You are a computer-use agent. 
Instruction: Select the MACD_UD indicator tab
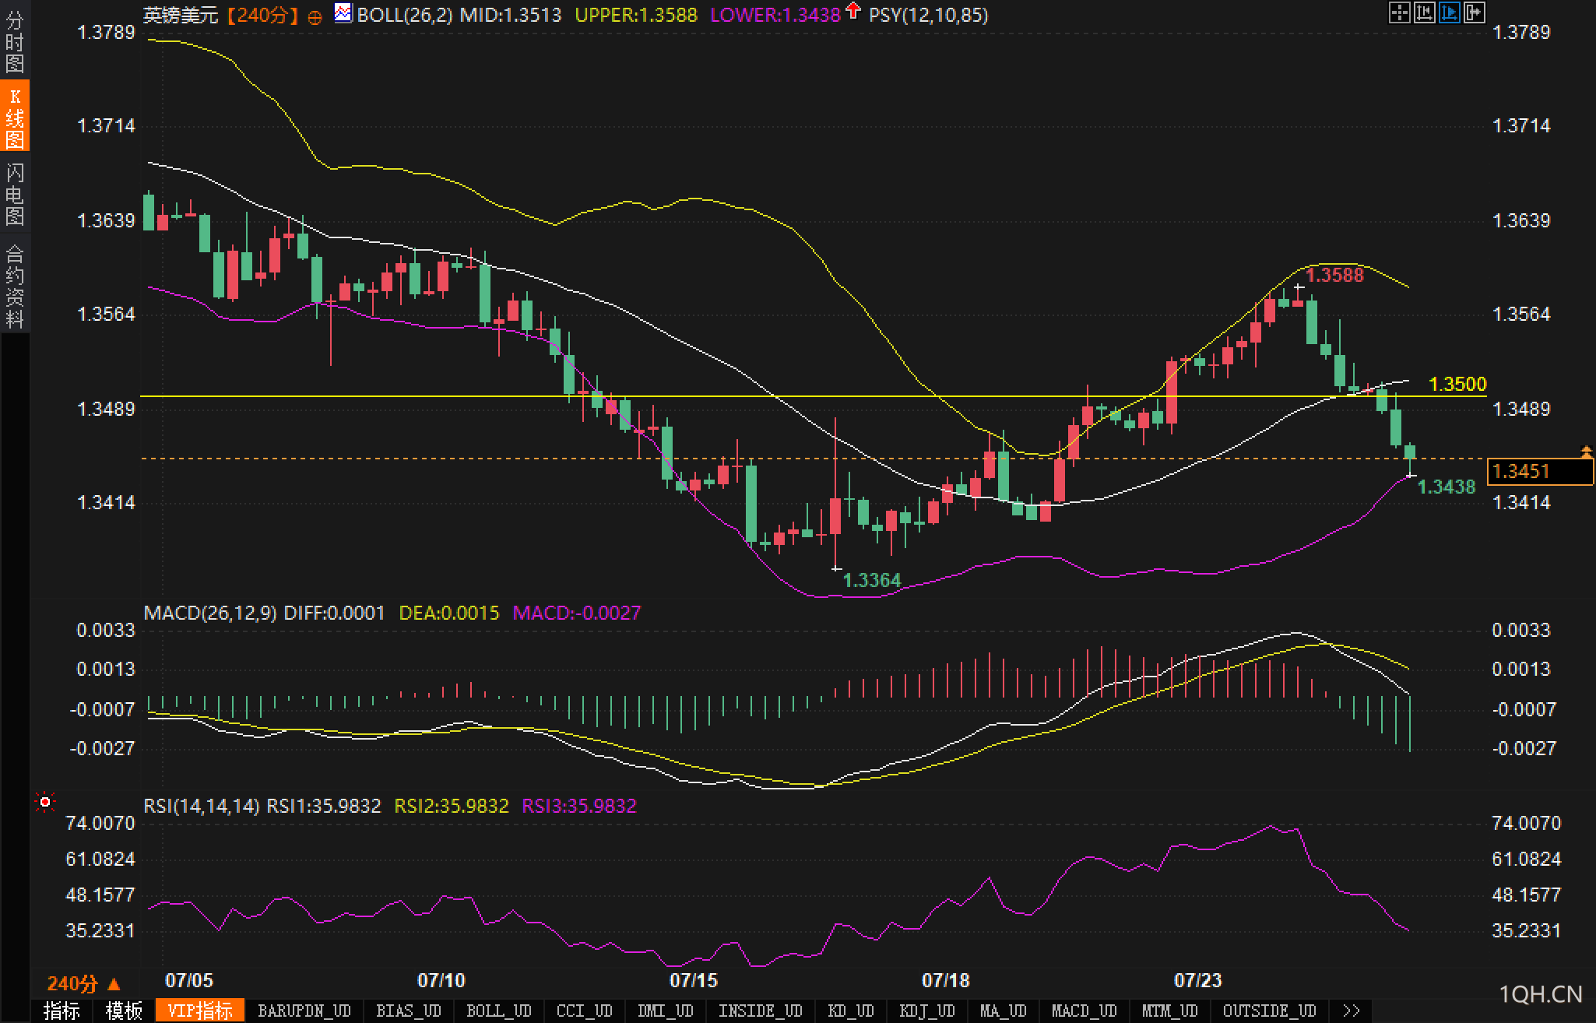(1084, 1011)
